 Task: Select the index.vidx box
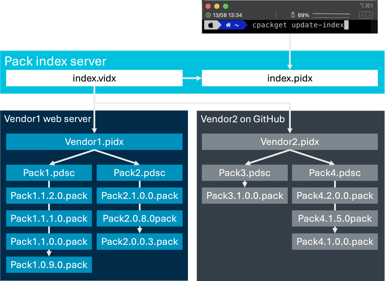click(x=94, y=78)
